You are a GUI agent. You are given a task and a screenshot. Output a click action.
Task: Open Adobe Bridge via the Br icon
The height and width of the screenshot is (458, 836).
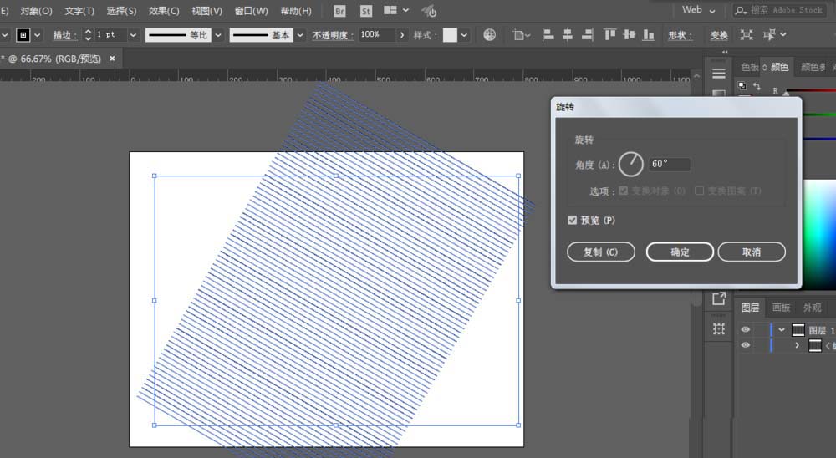339,11
